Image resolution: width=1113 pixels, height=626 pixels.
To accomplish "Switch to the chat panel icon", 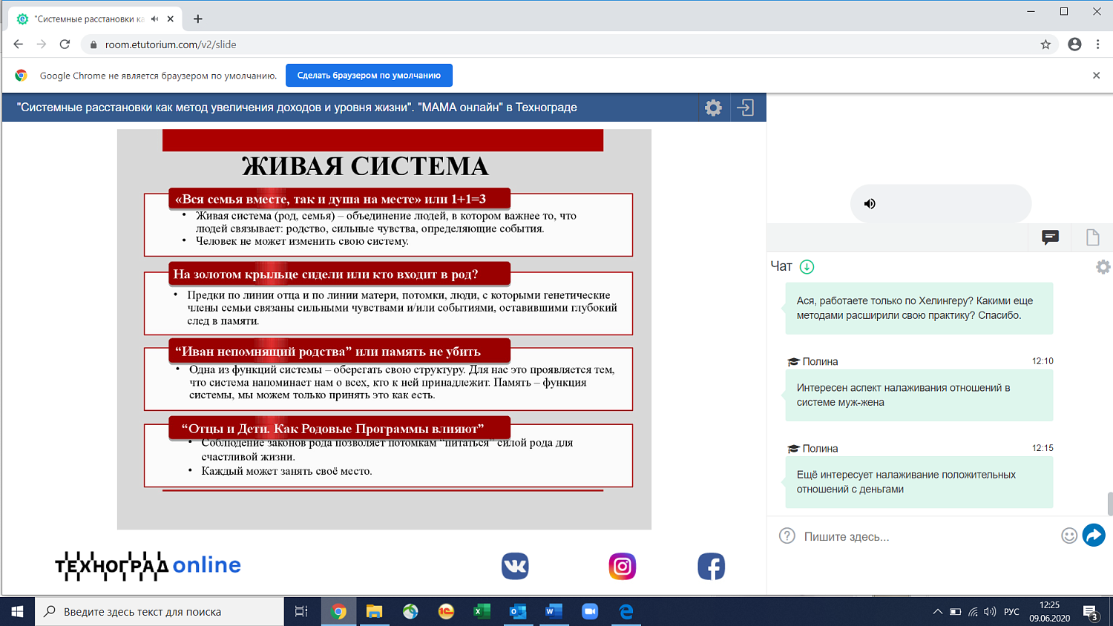I will tap(1050, 237).
